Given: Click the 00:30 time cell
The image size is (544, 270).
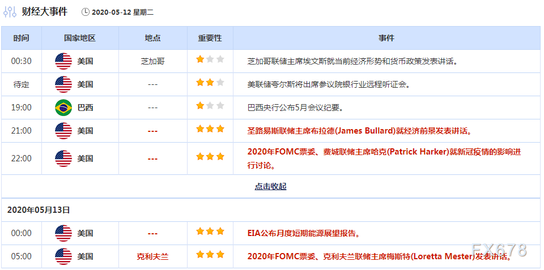Looking at the screenshot, I should [21, 61].
